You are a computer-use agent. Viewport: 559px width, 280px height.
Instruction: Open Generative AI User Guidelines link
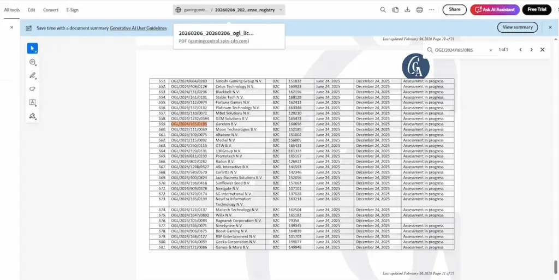pos(138,28)
